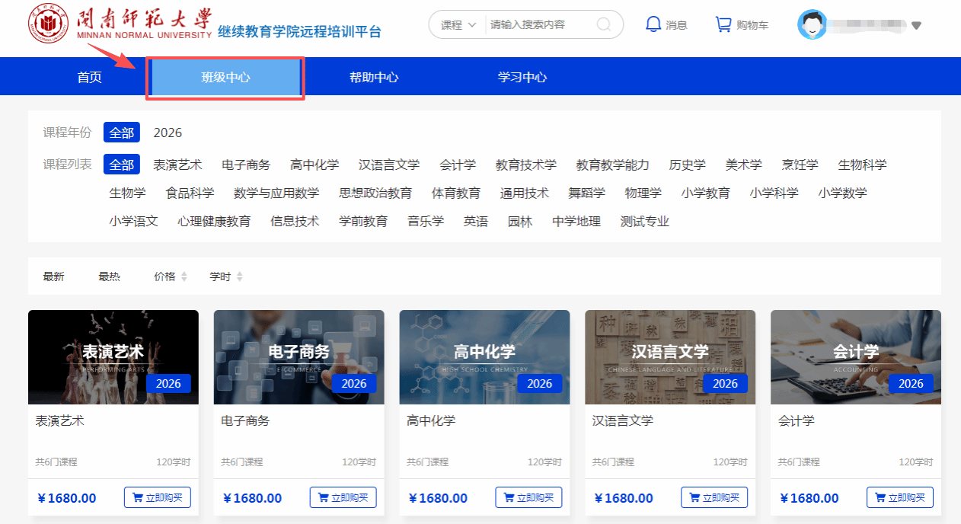Select 全部 in the 课程年份 row
The height and width of the screenshot is (524, 961).
(x=121, y=133)
